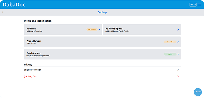Click the My Family Space arrow
204x98 pixels.
point(178,30)
